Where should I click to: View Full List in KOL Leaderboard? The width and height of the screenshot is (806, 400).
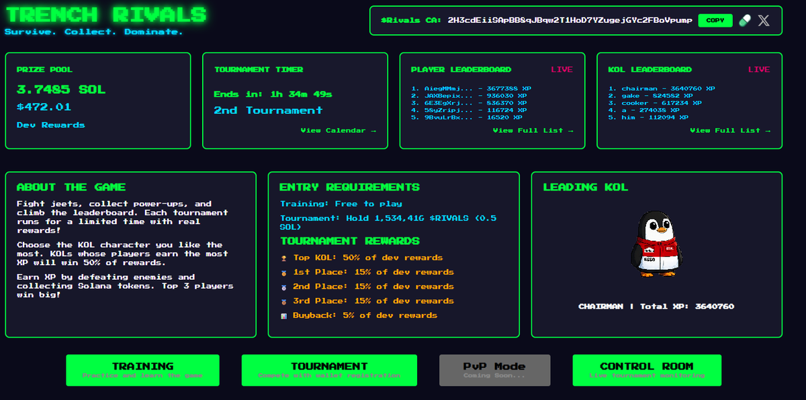pos(730,130)
